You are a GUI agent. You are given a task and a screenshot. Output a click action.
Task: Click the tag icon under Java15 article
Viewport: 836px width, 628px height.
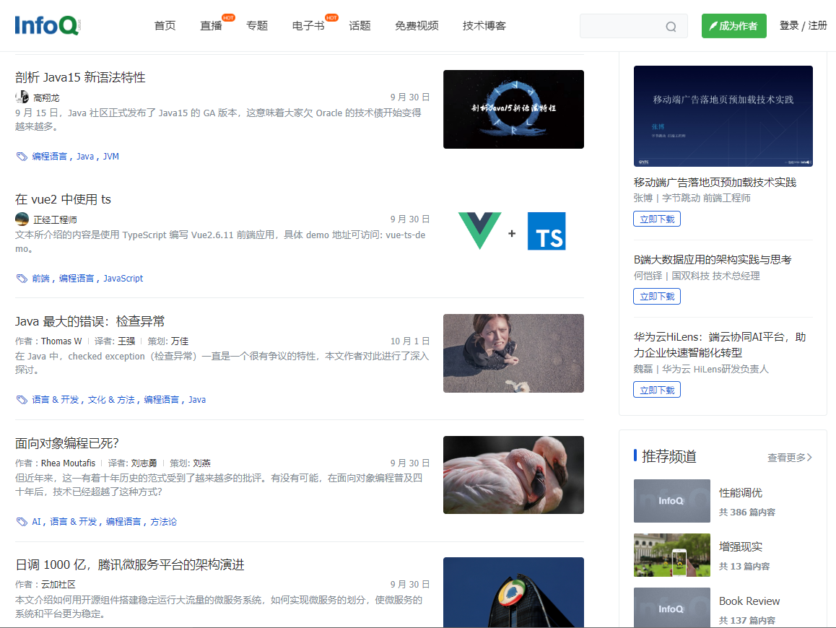click(22, 156)
